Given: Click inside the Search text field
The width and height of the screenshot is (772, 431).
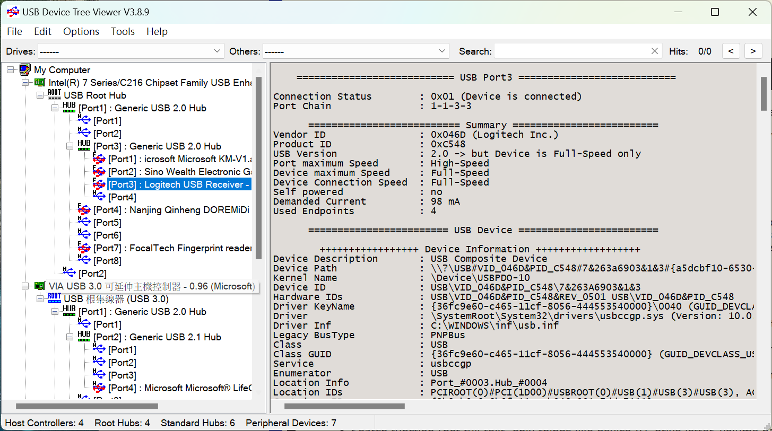Looking at the screenshot, I should pos(570,51).
